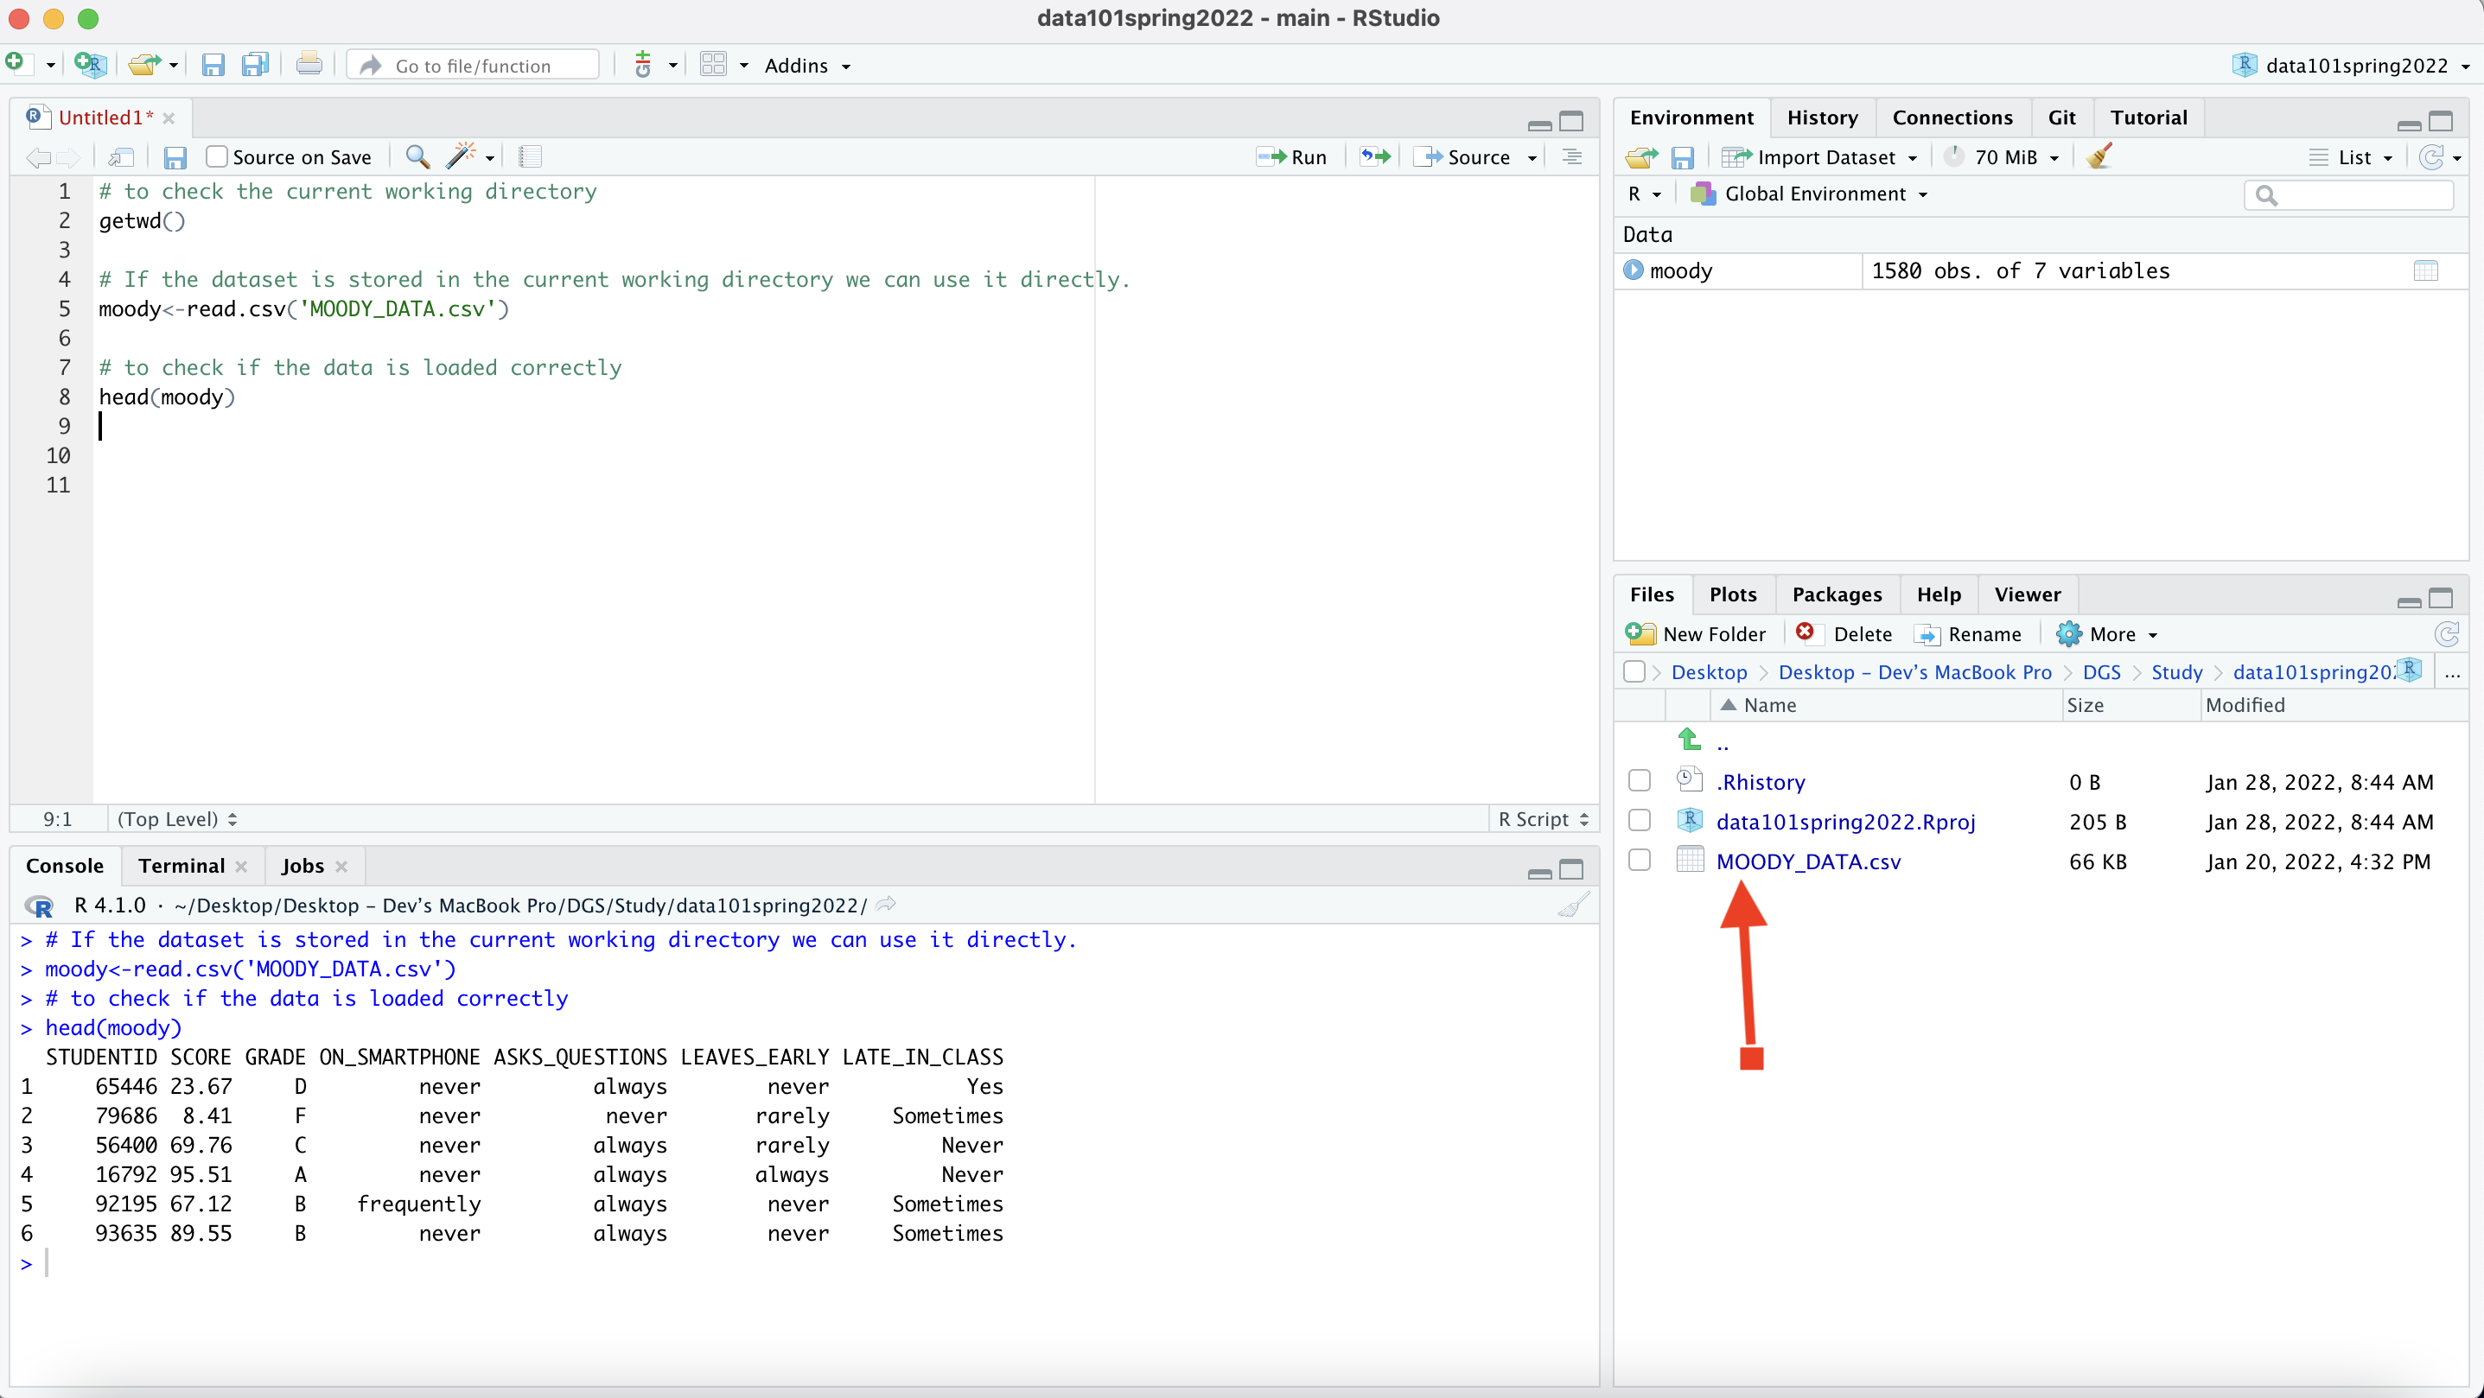Tick the .Rhistory file checkbox

(x=1640, y=781)
